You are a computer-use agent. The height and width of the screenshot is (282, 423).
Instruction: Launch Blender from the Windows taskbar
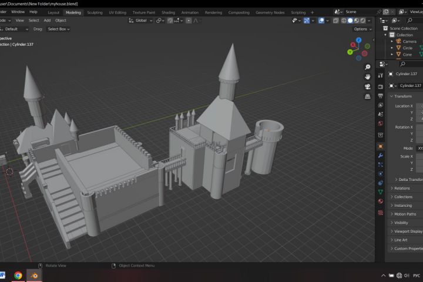pos(35,275)
